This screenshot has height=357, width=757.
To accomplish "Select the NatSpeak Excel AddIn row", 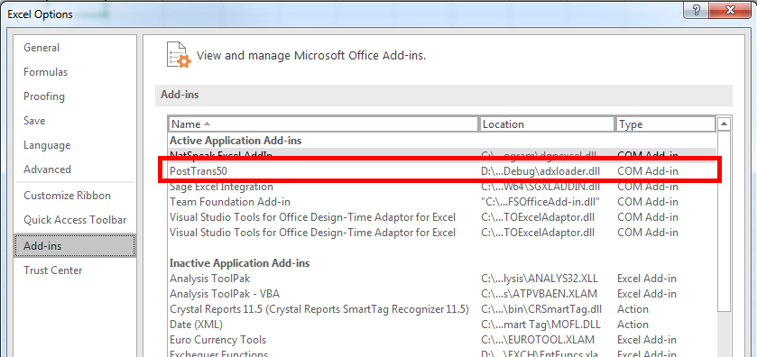I will 442,155.
